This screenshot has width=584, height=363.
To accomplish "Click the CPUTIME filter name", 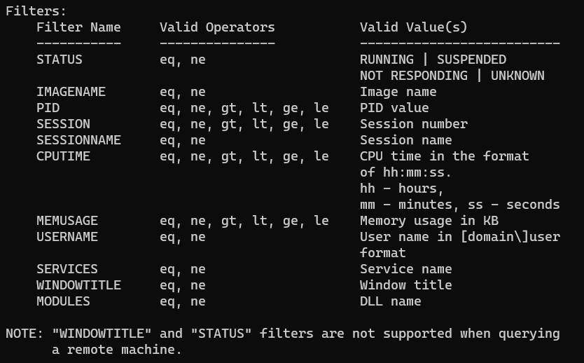I will click(x=63, y=156).
